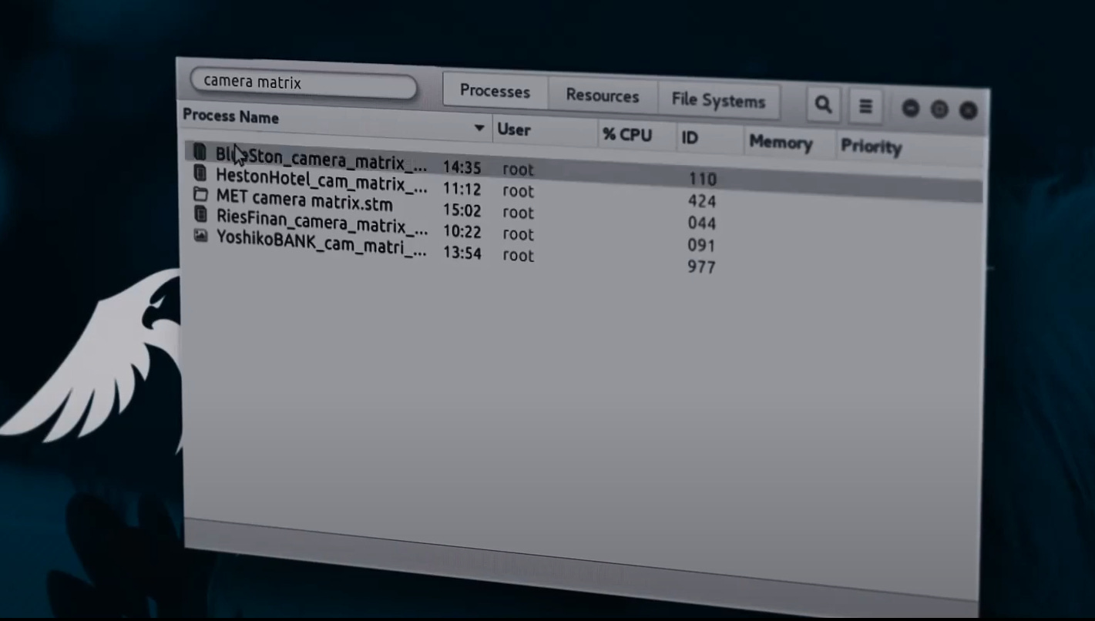The width and height of the screenshot is (1095, 621).
Task: Click process ID 091
Action: coord(702,246)
